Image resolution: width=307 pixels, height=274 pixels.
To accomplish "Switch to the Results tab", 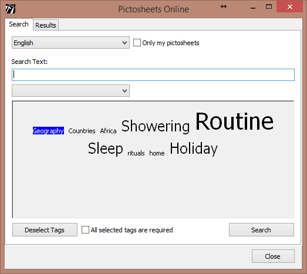I will coord(46,25).
